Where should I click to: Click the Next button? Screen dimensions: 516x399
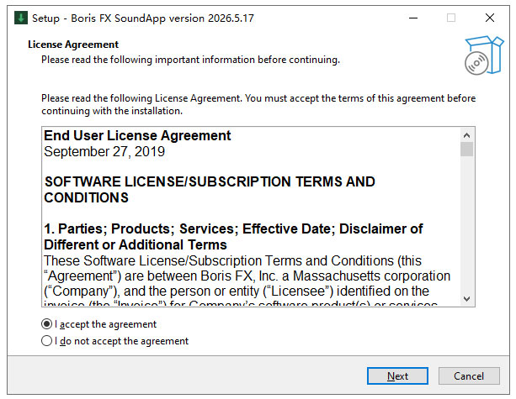(397, 375)
